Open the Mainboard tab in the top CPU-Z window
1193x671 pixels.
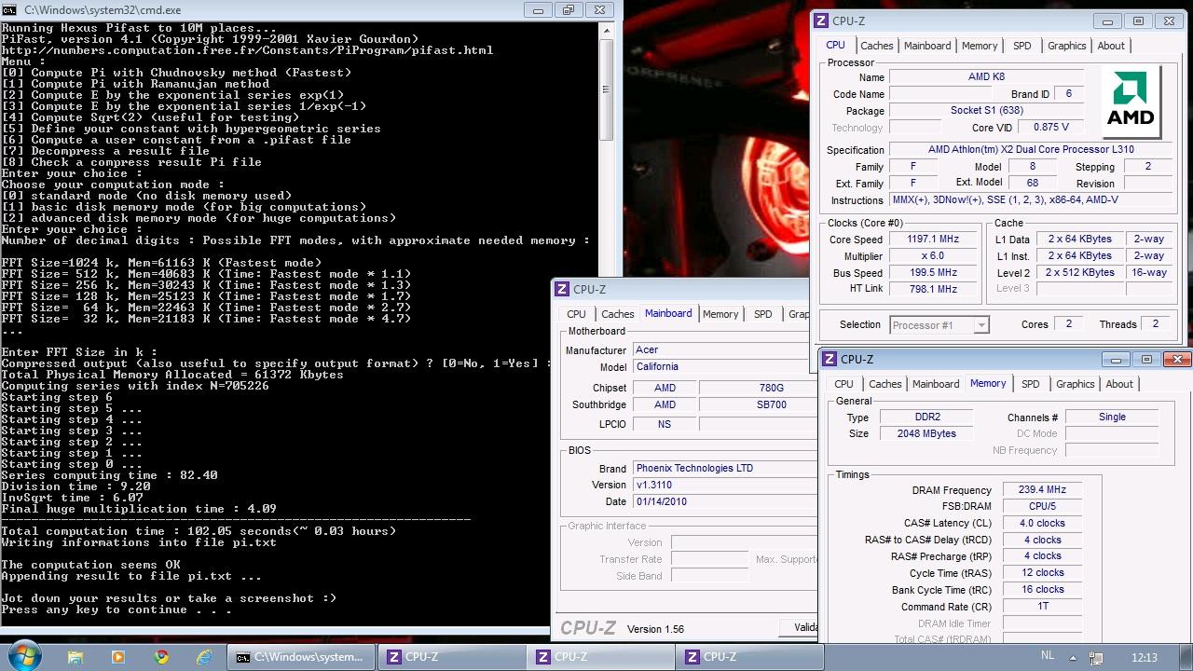[x=928, y=46]
